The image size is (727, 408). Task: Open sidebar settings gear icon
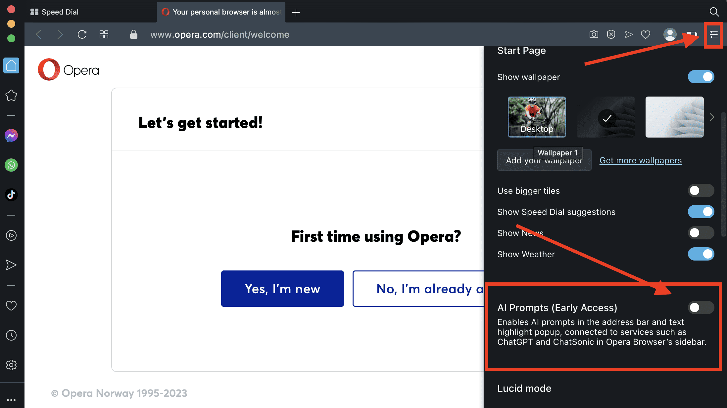pos(11,365)
